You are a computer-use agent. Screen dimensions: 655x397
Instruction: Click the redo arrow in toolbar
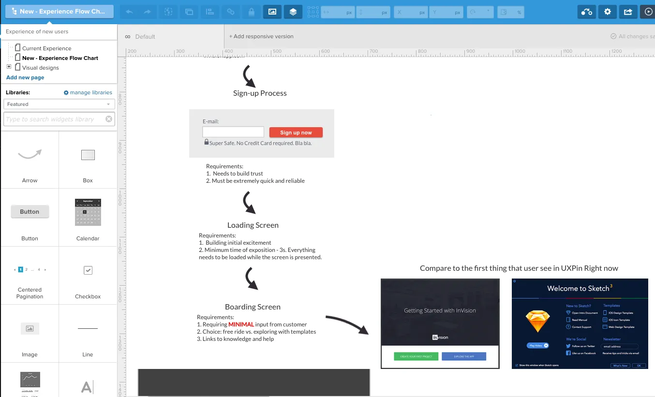(x=148, y=12)
